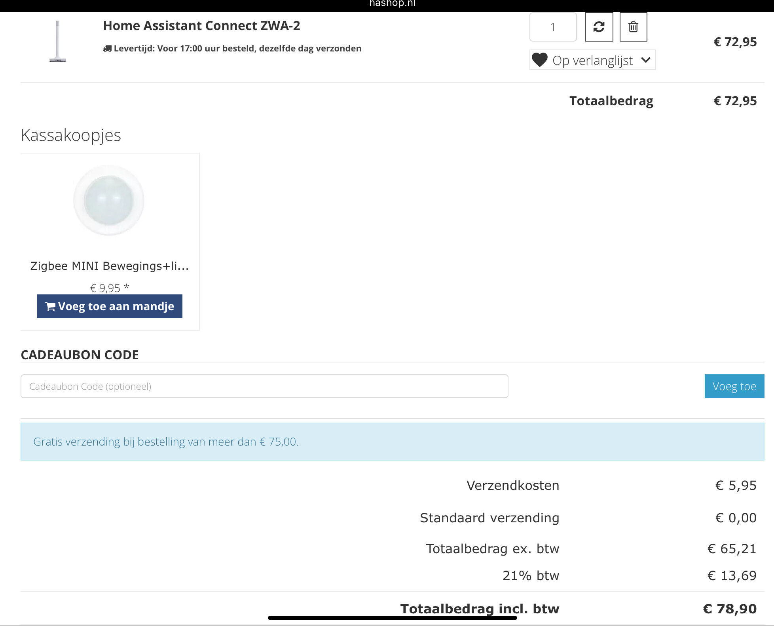Remove item with the trash icon
The height and width of the screenshot is (626, 774).
(633, 27)
